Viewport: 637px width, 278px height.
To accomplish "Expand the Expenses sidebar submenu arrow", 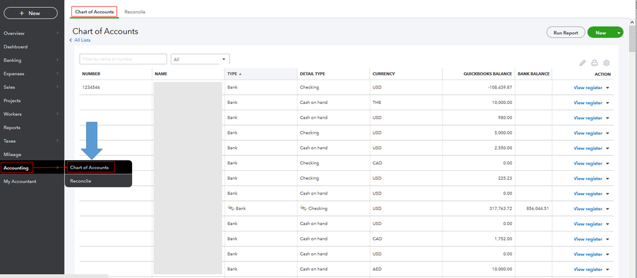I will 57,74.
